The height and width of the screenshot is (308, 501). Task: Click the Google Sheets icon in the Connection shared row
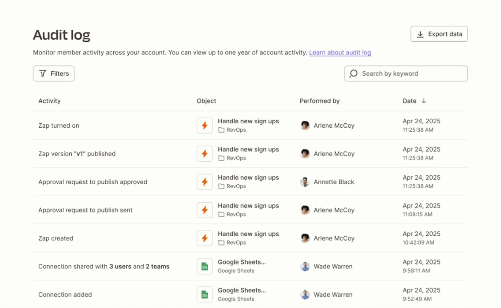point(204,266)
